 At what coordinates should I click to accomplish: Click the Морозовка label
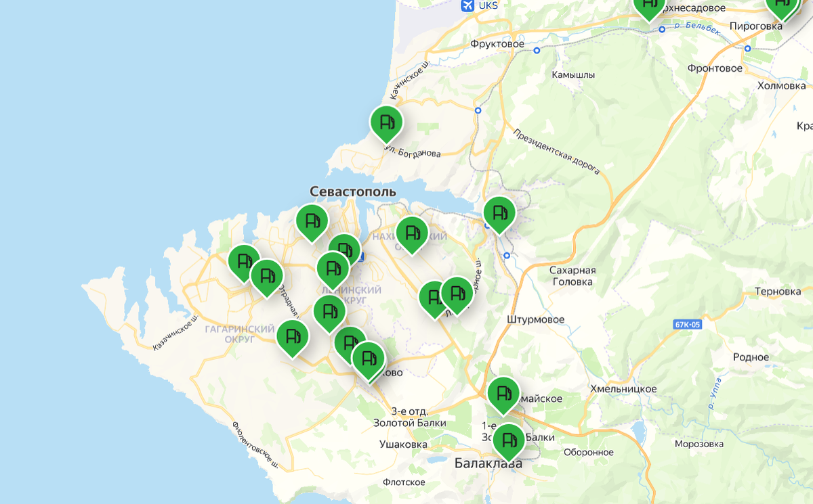click(700, 444)
